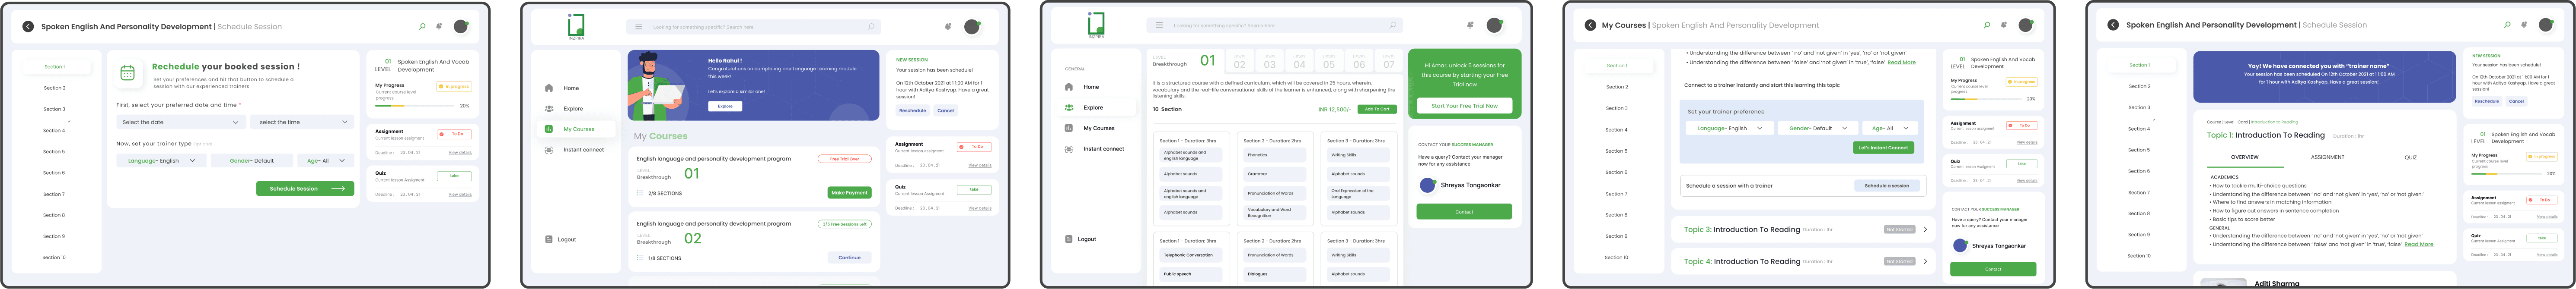Viewport: 2576px width, 289px height.
Task: Open hamburger menu on the Add To Cart screen
Action: (1159, 25)
